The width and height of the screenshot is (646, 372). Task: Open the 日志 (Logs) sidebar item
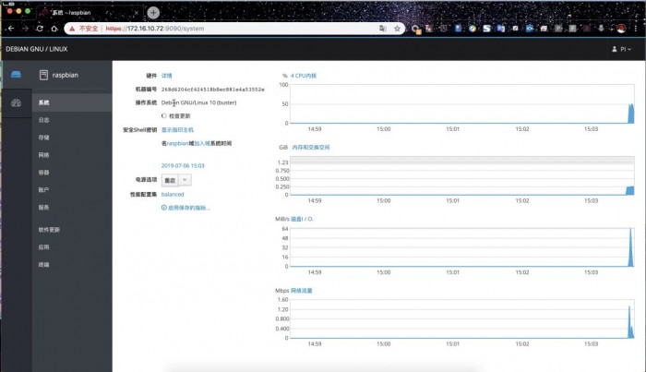click(44, 120)
